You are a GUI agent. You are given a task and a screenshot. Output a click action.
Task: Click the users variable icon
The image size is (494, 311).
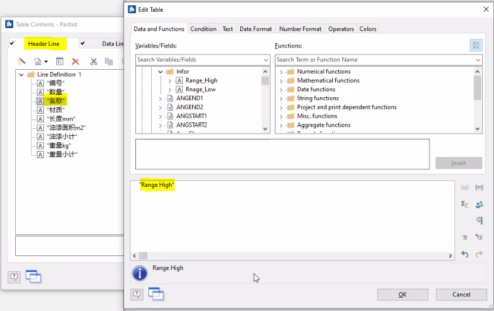point(479,204)
